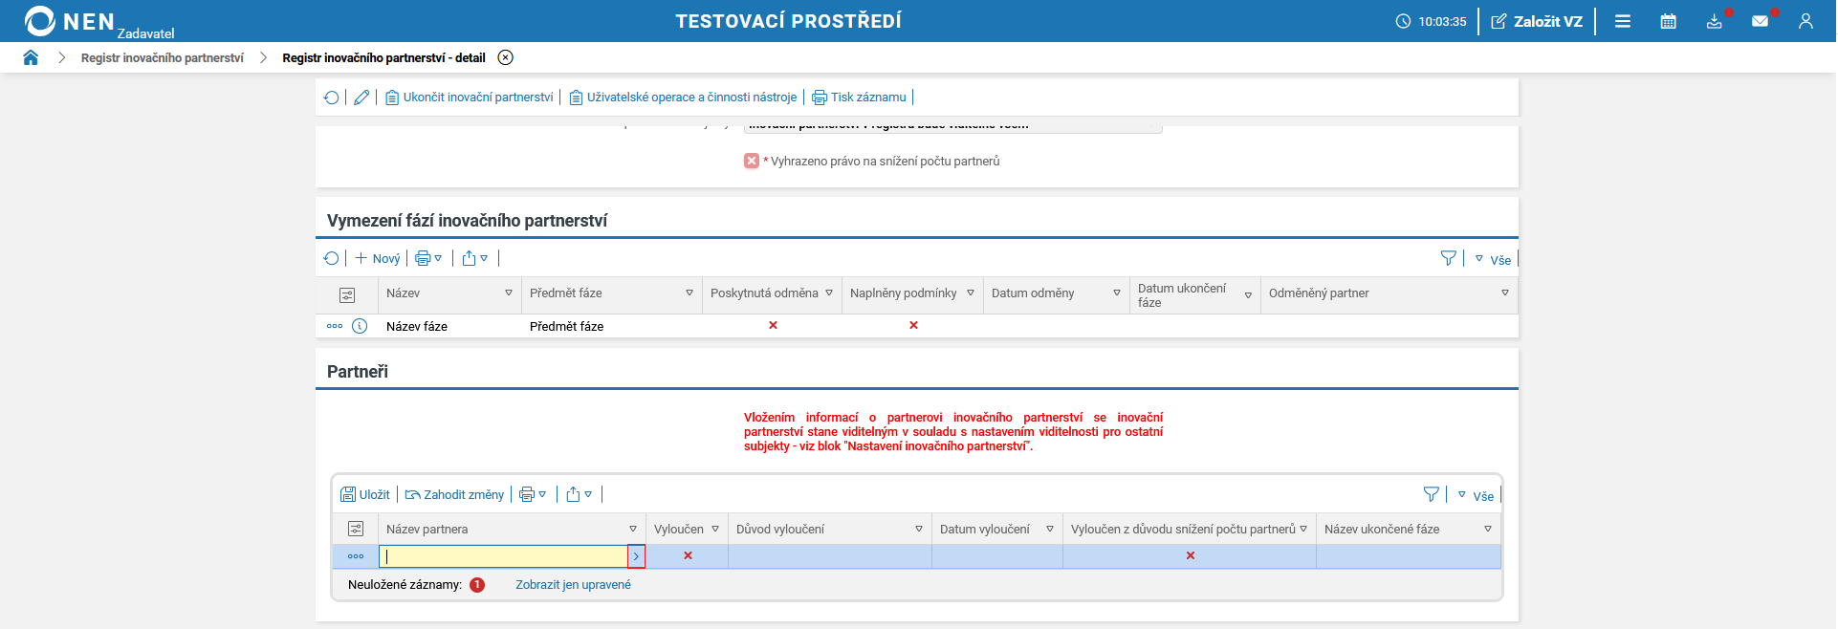
Task: Open column settings of partners table
Action: pos(356,529)
